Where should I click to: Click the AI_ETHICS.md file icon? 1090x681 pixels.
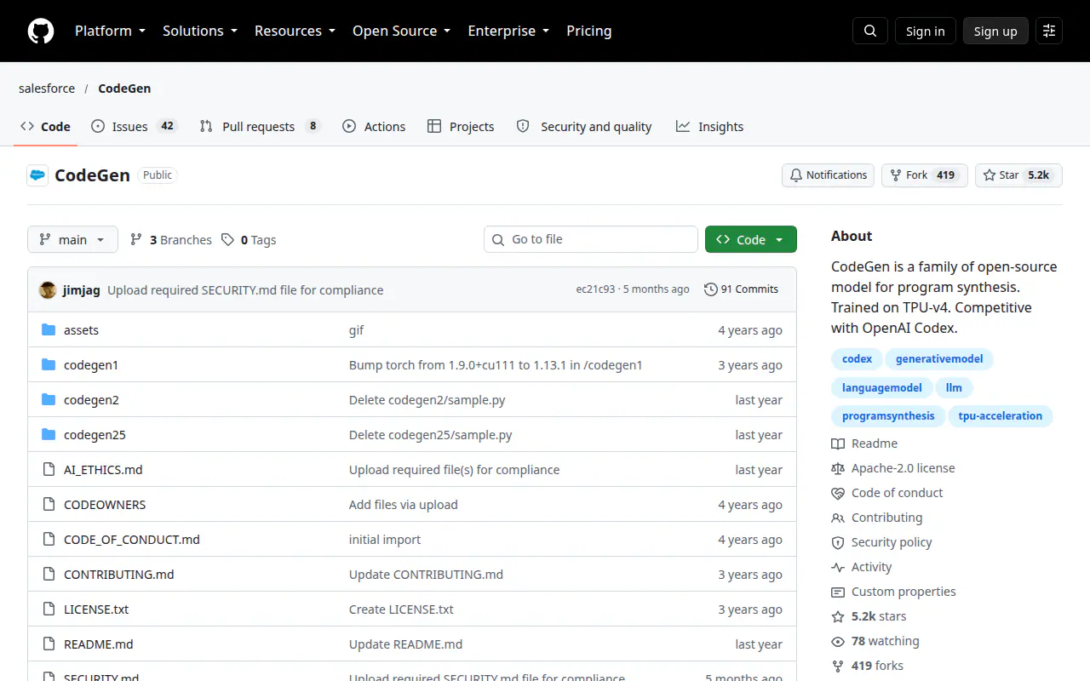click(49, 470)
